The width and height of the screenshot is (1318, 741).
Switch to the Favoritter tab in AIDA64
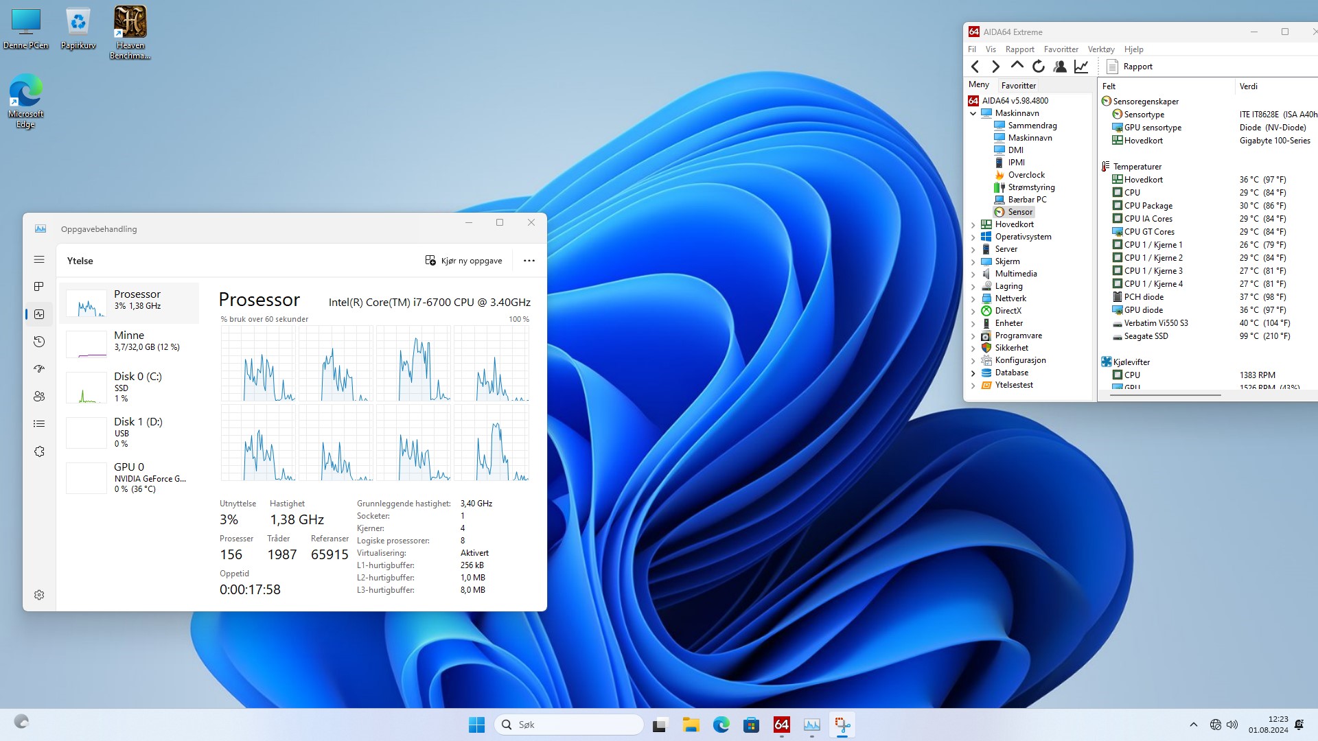click(x=1018, y=86)
